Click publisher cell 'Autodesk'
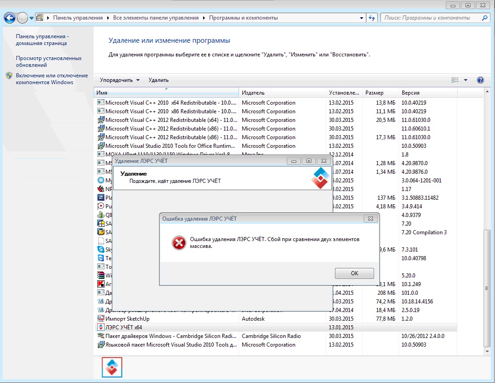Viewport: 495px width, 383px height. [253, 318]
